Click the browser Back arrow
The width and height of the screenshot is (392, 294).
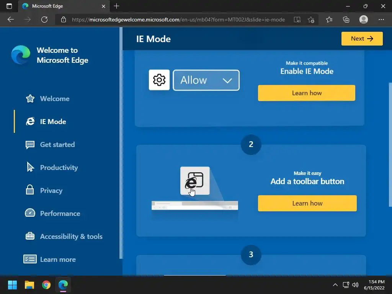click(11, 20)
